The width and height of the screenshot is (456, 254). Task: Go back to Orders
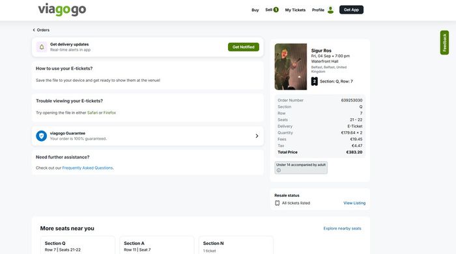tap(43, 30)
